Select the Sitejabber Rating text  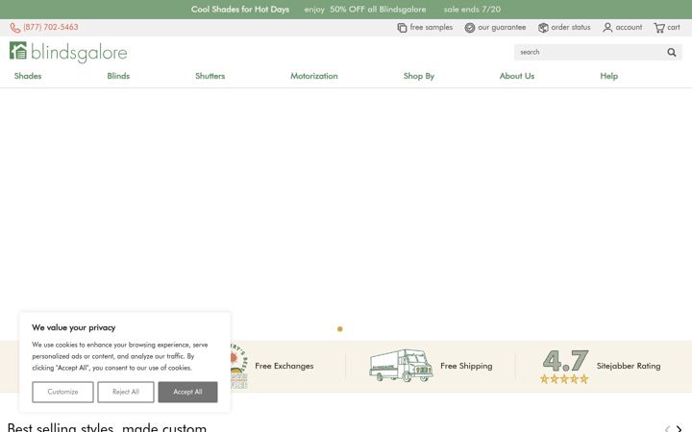tap(629, 366)
